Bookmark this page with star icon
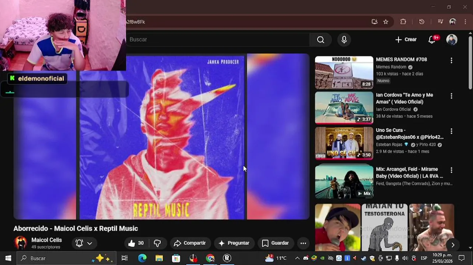This screenshot has height=265, width=473. coord(386,22)
